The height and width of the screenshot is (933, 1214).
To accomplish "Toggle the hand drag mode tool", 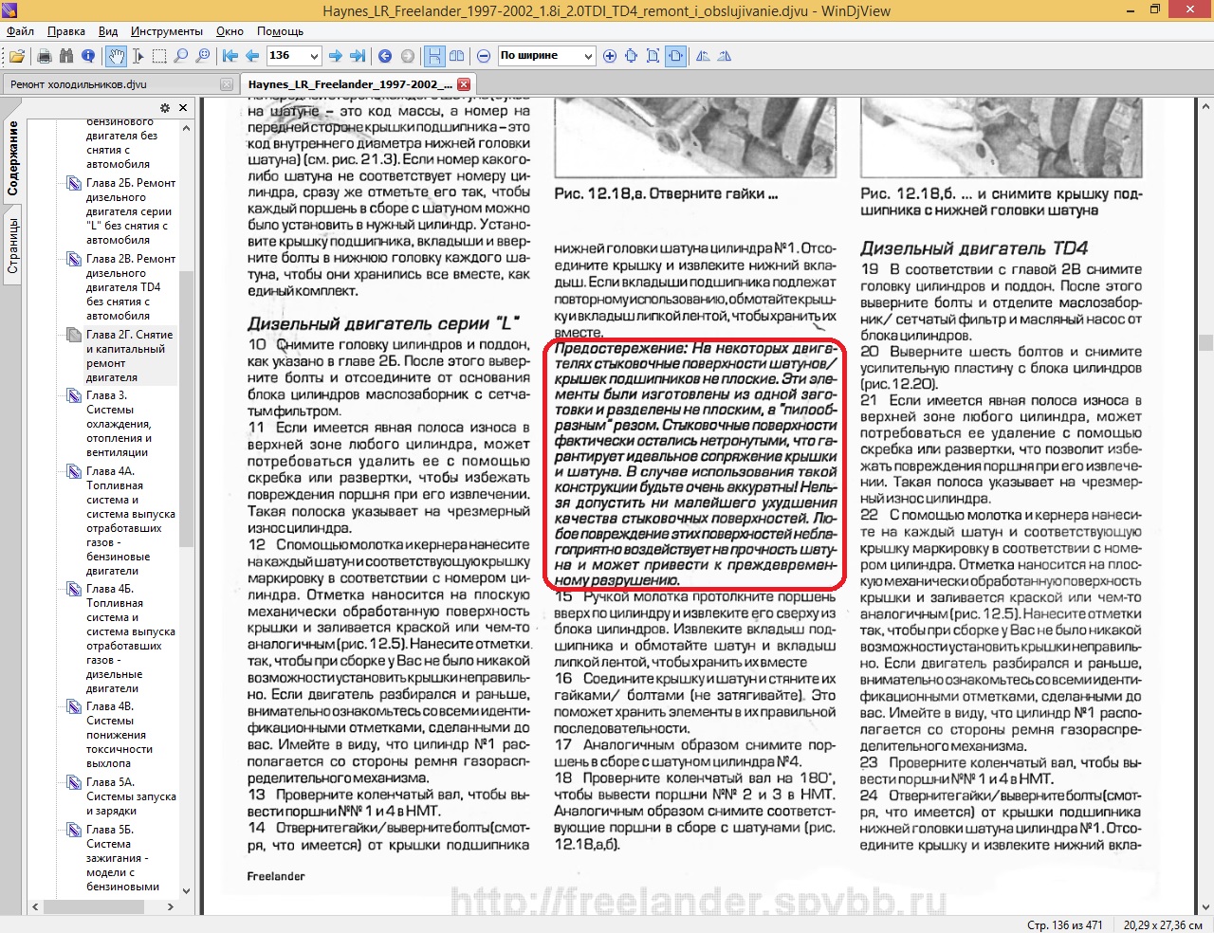I will tap(116, 56).
